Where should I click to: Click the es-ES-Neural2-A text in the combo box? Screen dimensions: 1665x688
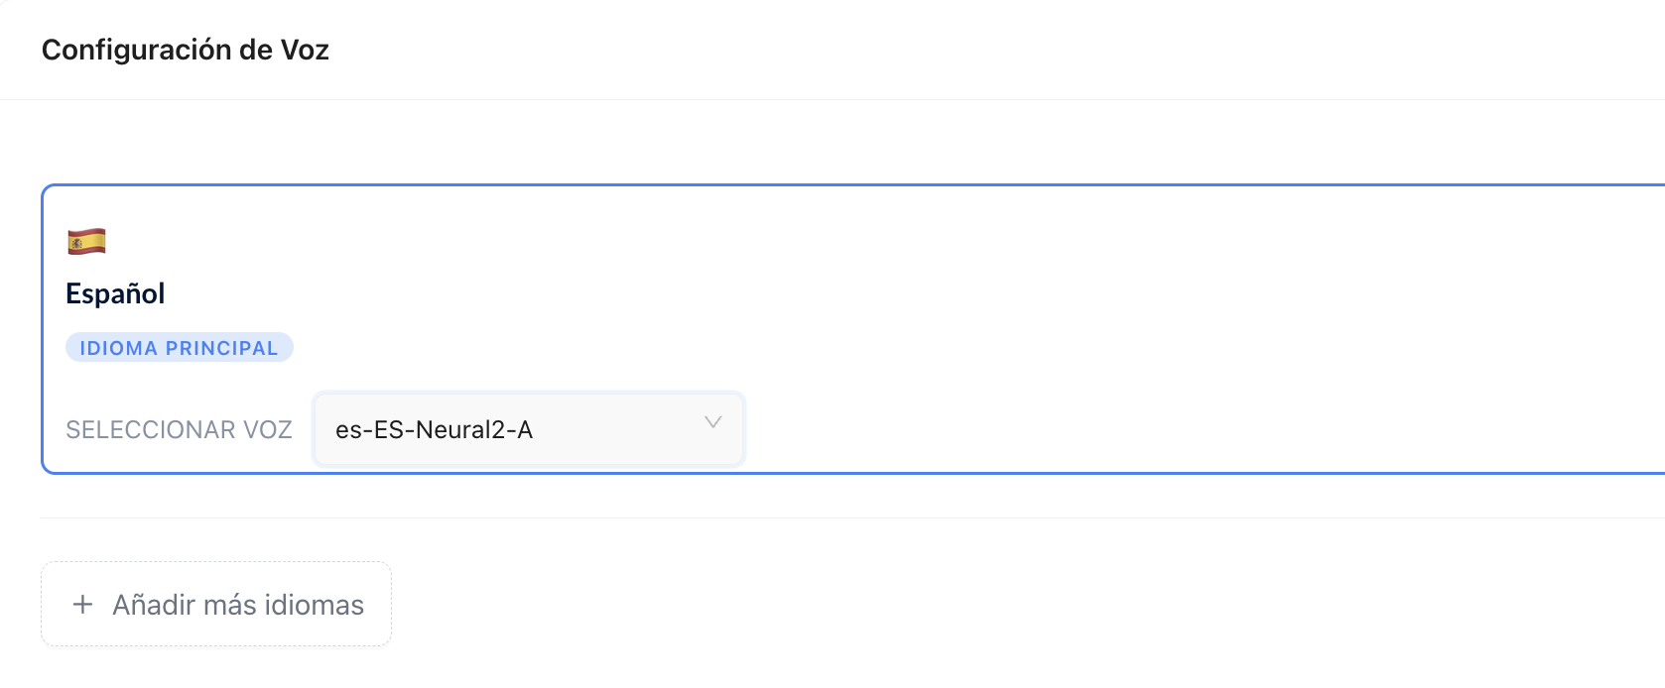434,430
